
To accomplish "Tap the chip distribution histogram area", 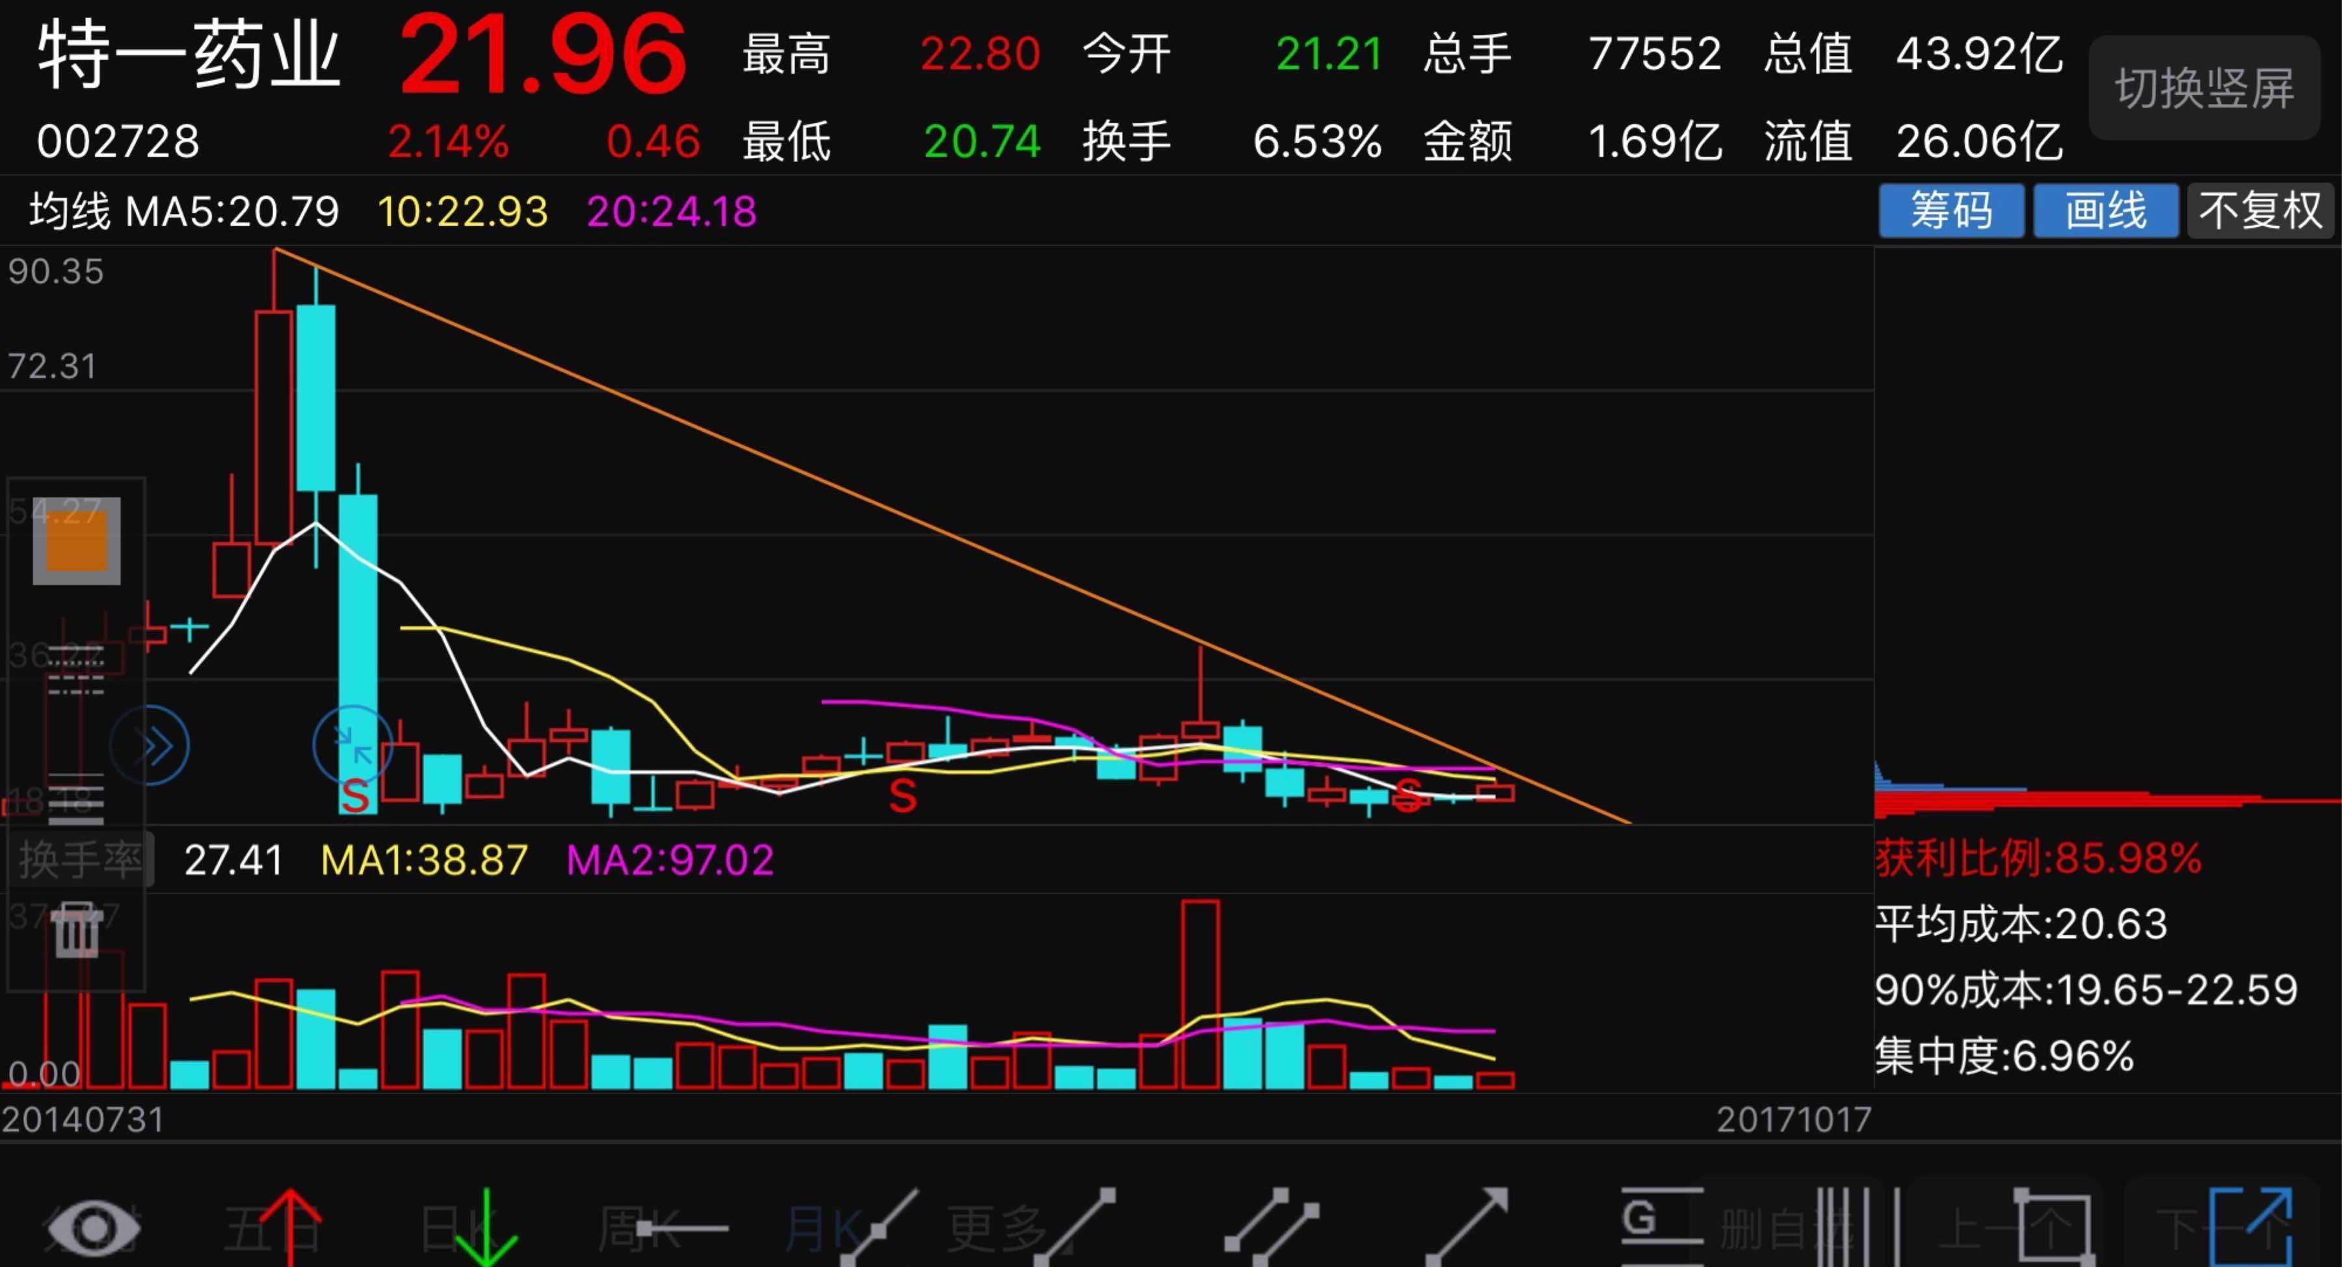I will tap(2107, 790).
